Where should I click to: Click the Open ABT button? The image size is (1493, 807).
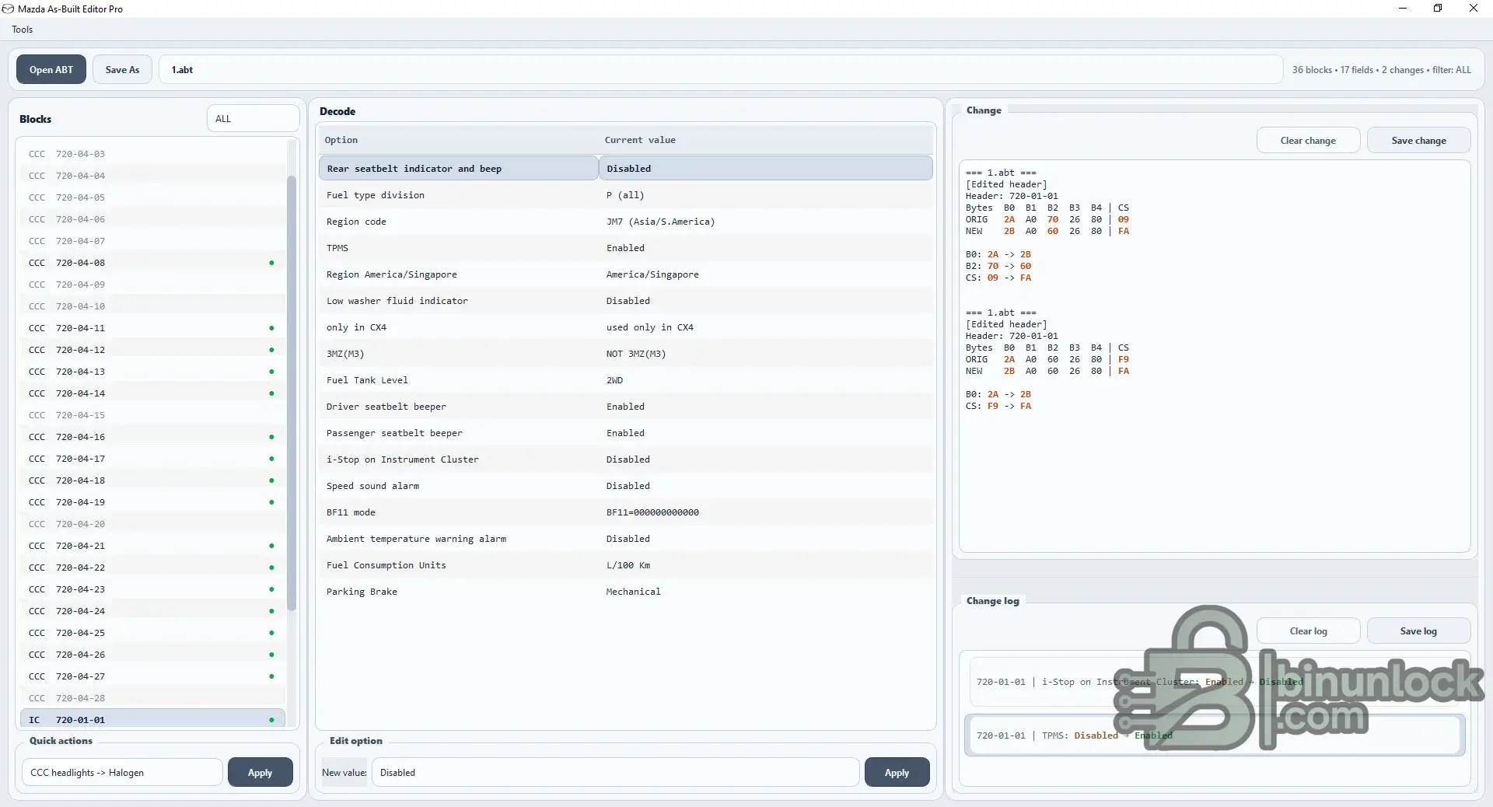click(x=51, y=70)
